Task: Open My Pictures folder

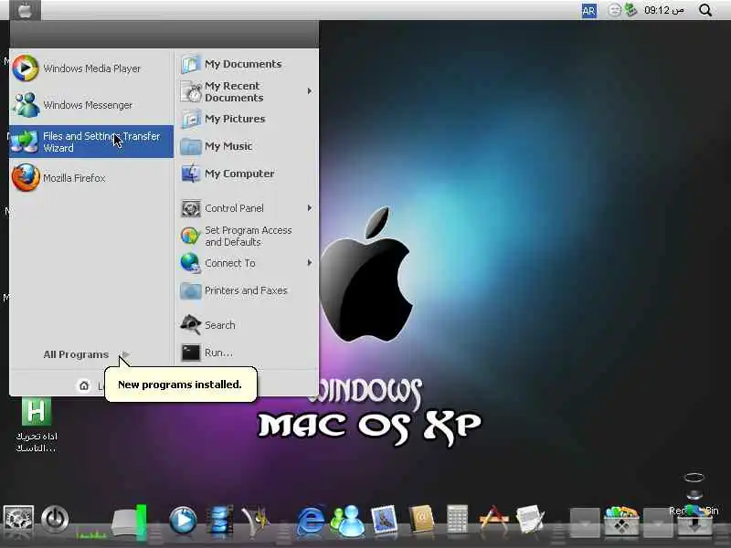Action: [x=246, y=119]
